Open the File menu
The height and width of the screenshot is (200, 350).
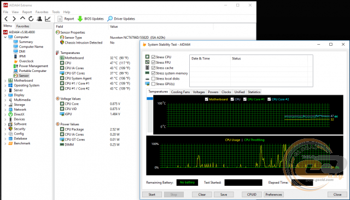(5, 12)
